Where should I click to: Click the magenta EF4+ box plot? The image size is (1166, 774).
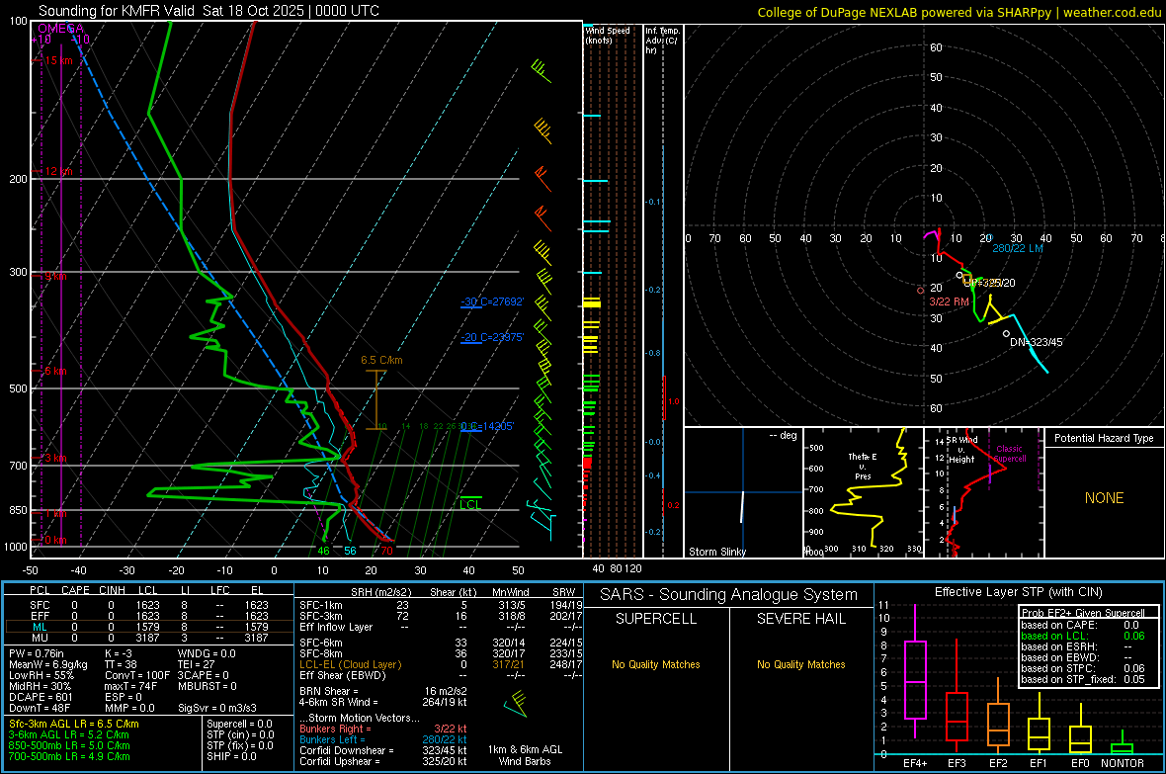(915, 671)
